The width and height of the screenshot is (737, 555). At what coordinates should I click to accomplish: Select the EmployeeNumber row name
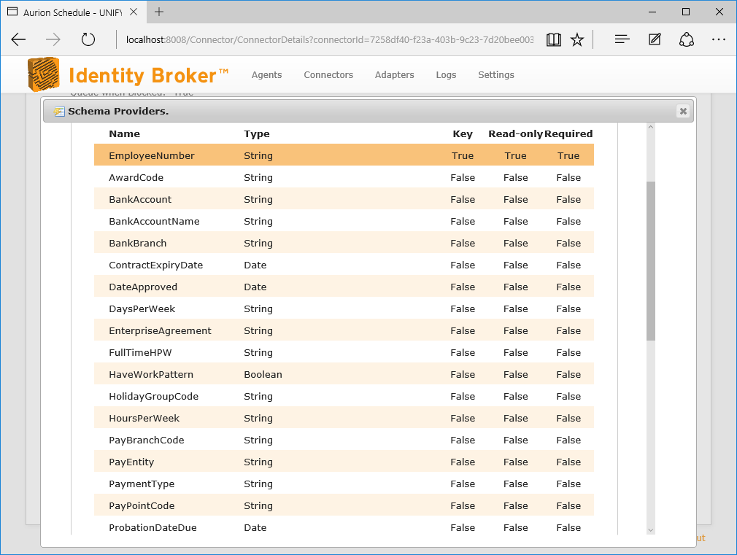click(x=151, y=155)
